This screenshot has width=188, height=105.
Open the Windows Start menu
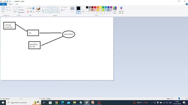click(3, 102)
